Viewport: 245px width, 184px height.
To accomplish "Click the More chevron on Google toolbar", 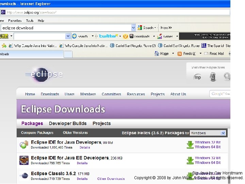I will [x=166, y=28].
